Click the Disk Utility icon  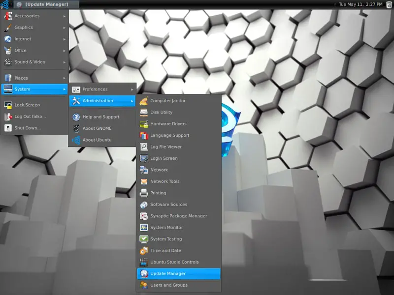(144, 112)
